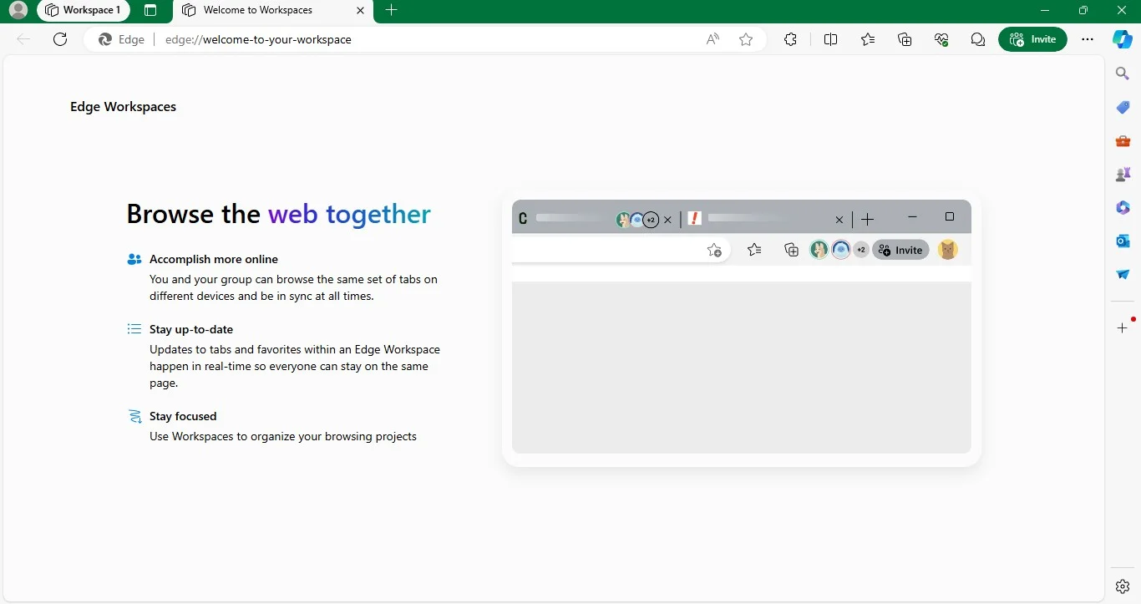Invite people to the workspace
Image resolution: width=1141 pixels, height=604 pixels.
tap(1032, 39)
